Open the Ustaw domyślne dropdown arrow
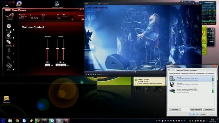Viewport: 219px width, 123px height. click(201, 109)
